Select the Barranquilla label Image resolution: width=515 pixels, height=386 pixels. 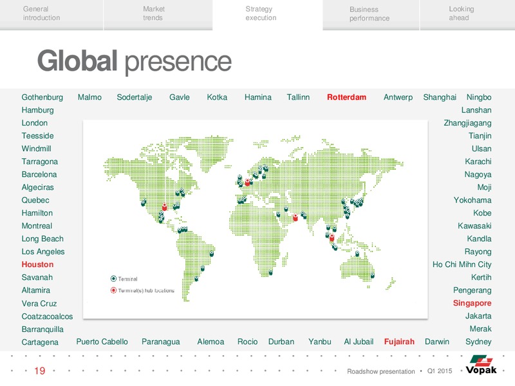[x=42, y=329]
